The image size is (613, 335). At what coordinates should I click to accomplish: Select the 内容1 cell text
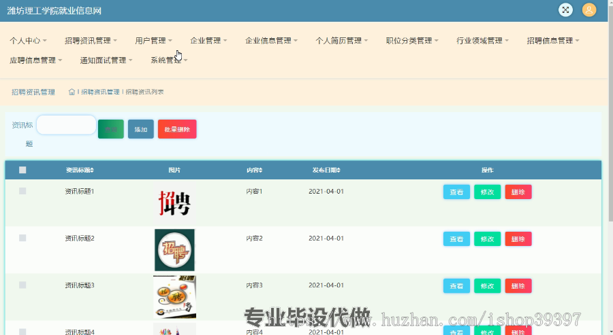(254, 191)
